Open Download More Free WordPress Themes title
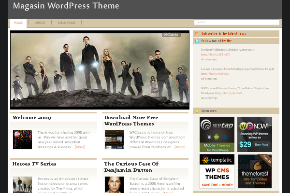This screenshot has height=193, width=290. tap(131, 121)
